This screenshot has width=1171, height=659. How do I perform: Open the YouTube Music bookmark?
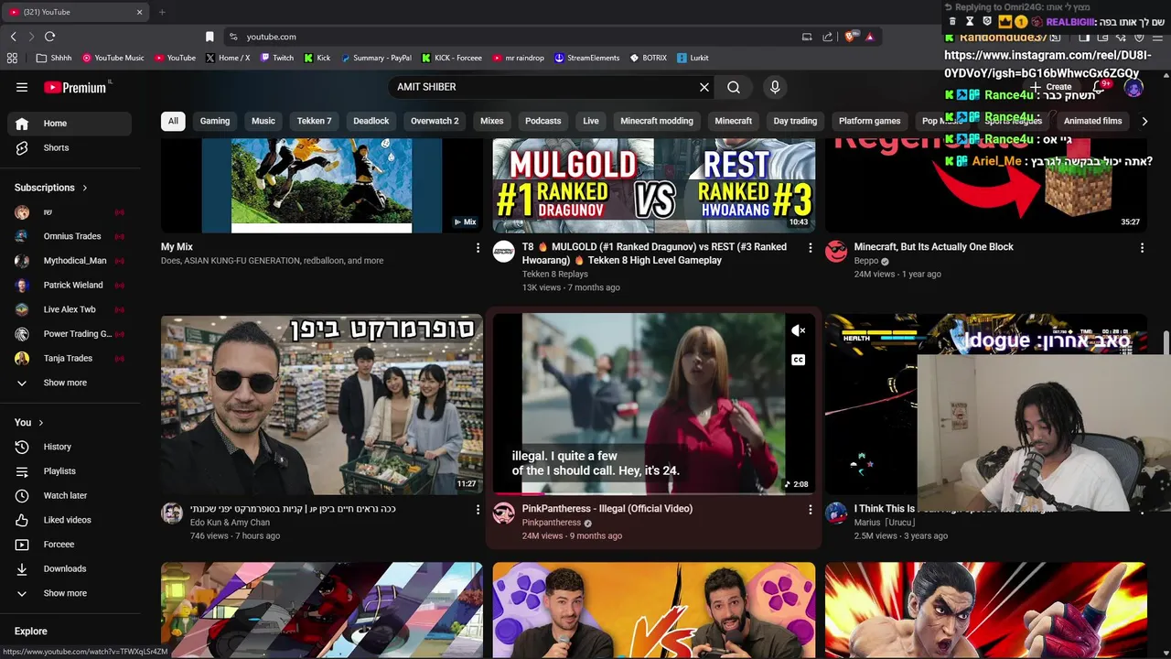pyautogui.click(x=113, y=58)
